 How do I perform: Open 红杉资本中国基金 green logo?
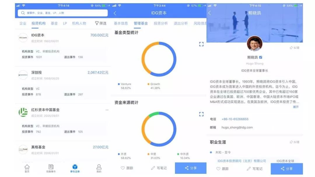(23, 112)
